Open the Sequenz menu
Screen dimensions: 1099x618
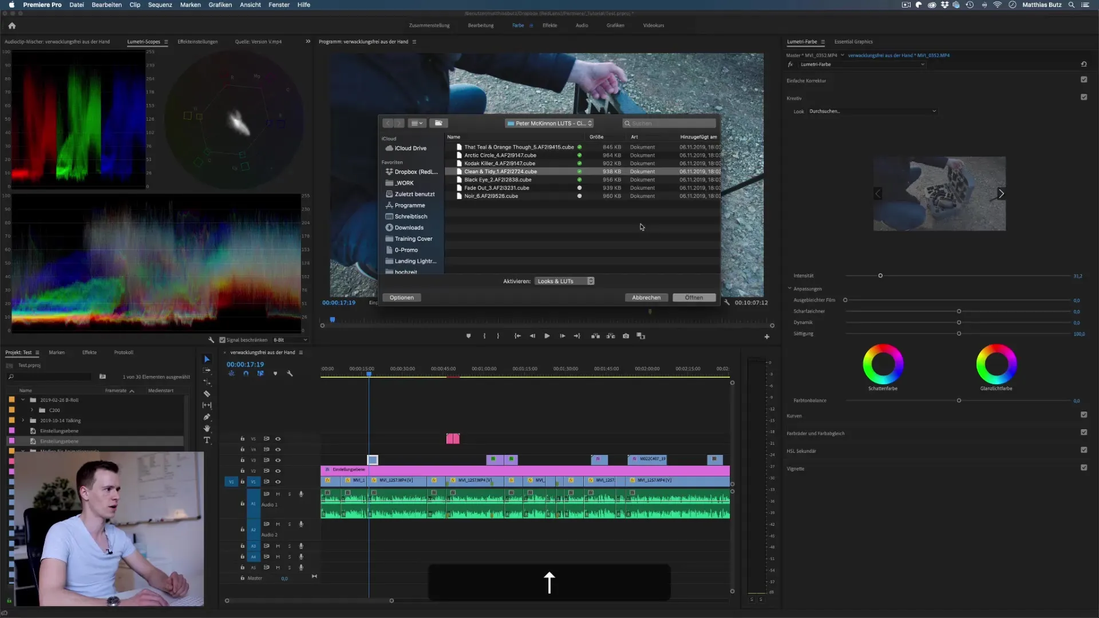pyautogui.click(x=160, y=5)
